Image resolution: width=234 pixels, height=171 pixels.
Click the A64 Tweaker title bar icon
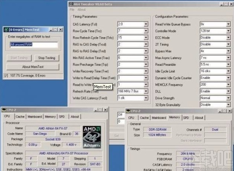click(x=71, y=4)
